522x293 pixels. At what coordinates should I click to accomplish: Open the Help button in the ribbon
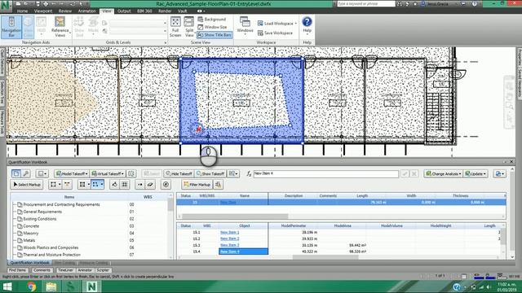(307, 25)
